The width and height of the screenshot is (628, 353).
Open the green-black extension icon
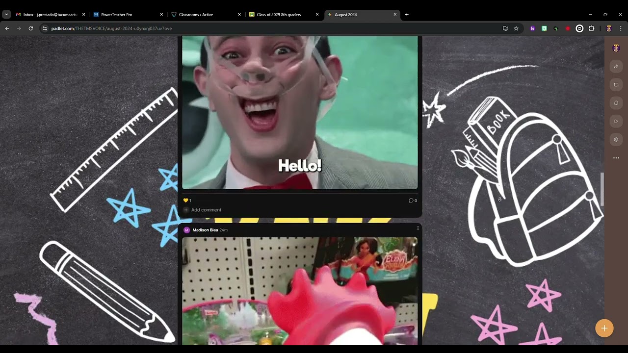coord(556,28)
